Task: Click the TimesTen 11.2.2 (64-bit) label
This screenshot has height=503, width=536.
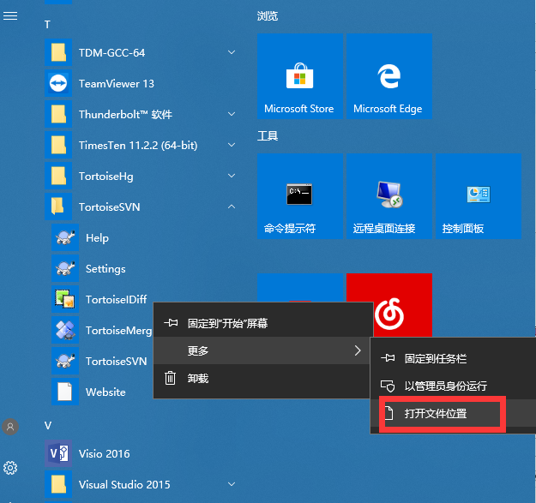Action: coord(138,146)
